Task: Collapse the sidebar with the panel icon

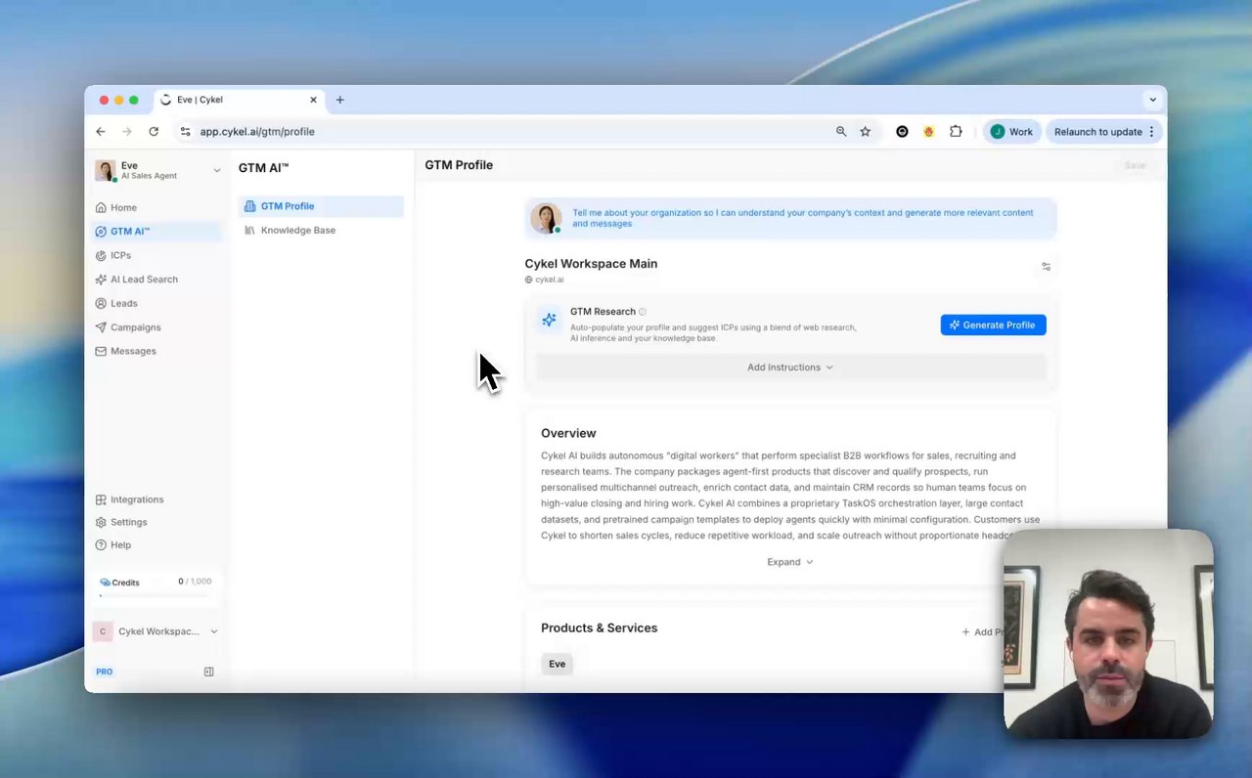Action: tap(208, 671)
